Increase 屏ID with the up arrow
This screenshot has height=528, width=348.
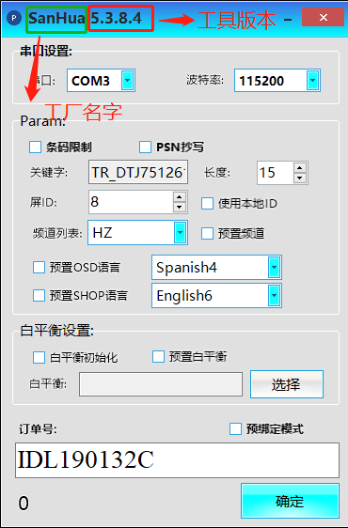[x=180, y=197]
